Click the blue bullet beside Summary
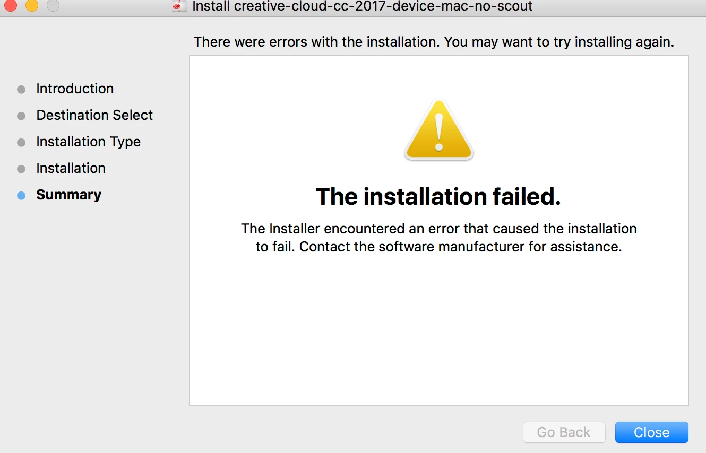 [21, 195]
